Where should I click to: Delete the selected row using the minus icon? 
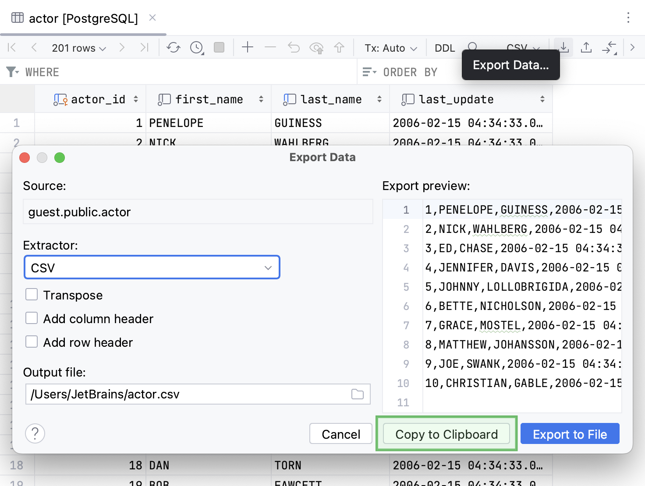click(x=270, y=47)
